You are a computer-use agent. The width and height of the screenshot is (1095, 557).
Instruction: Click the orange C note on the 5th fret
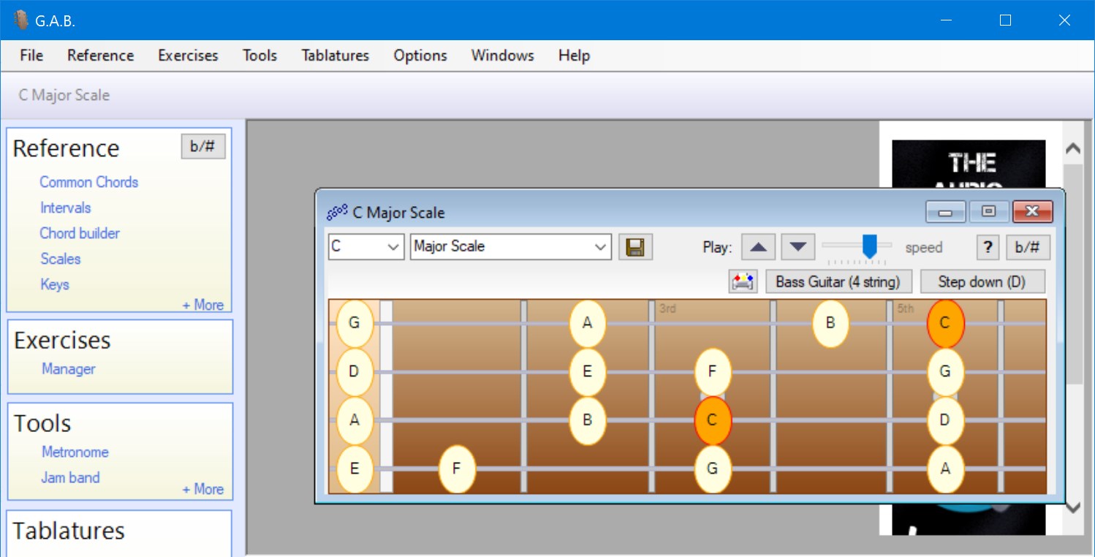945,322
